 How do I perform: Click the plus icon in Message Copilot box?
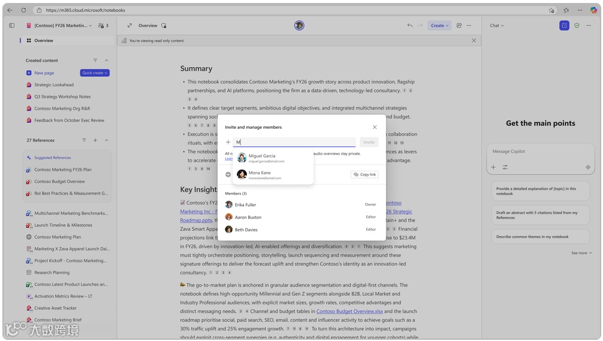493,167
